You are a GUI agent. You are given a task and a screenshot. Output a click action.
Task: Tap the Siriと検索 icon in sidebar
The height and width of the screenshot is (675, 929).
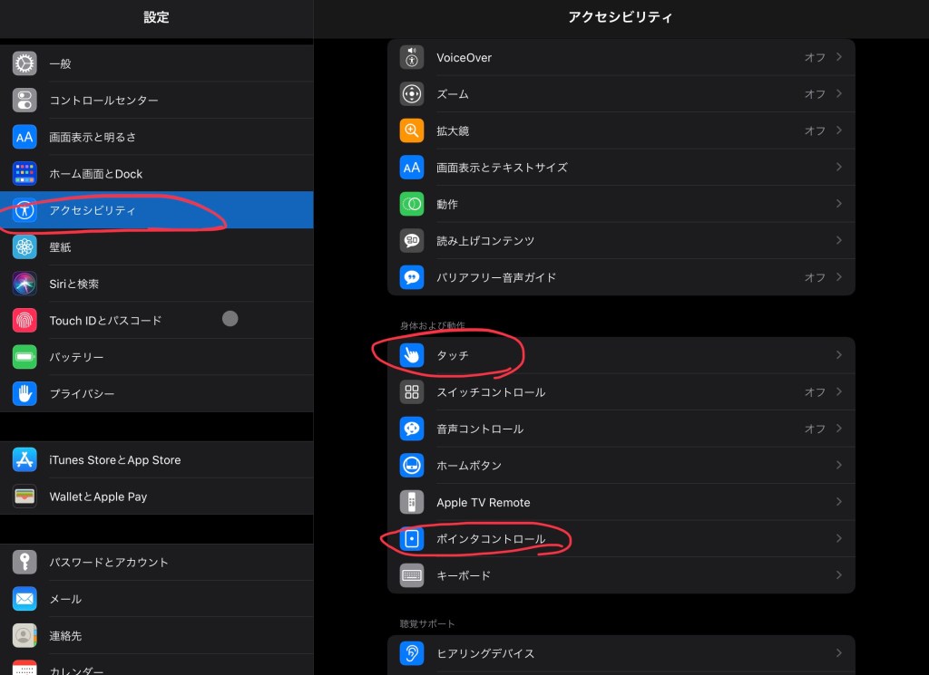click(x=24, y=284)
